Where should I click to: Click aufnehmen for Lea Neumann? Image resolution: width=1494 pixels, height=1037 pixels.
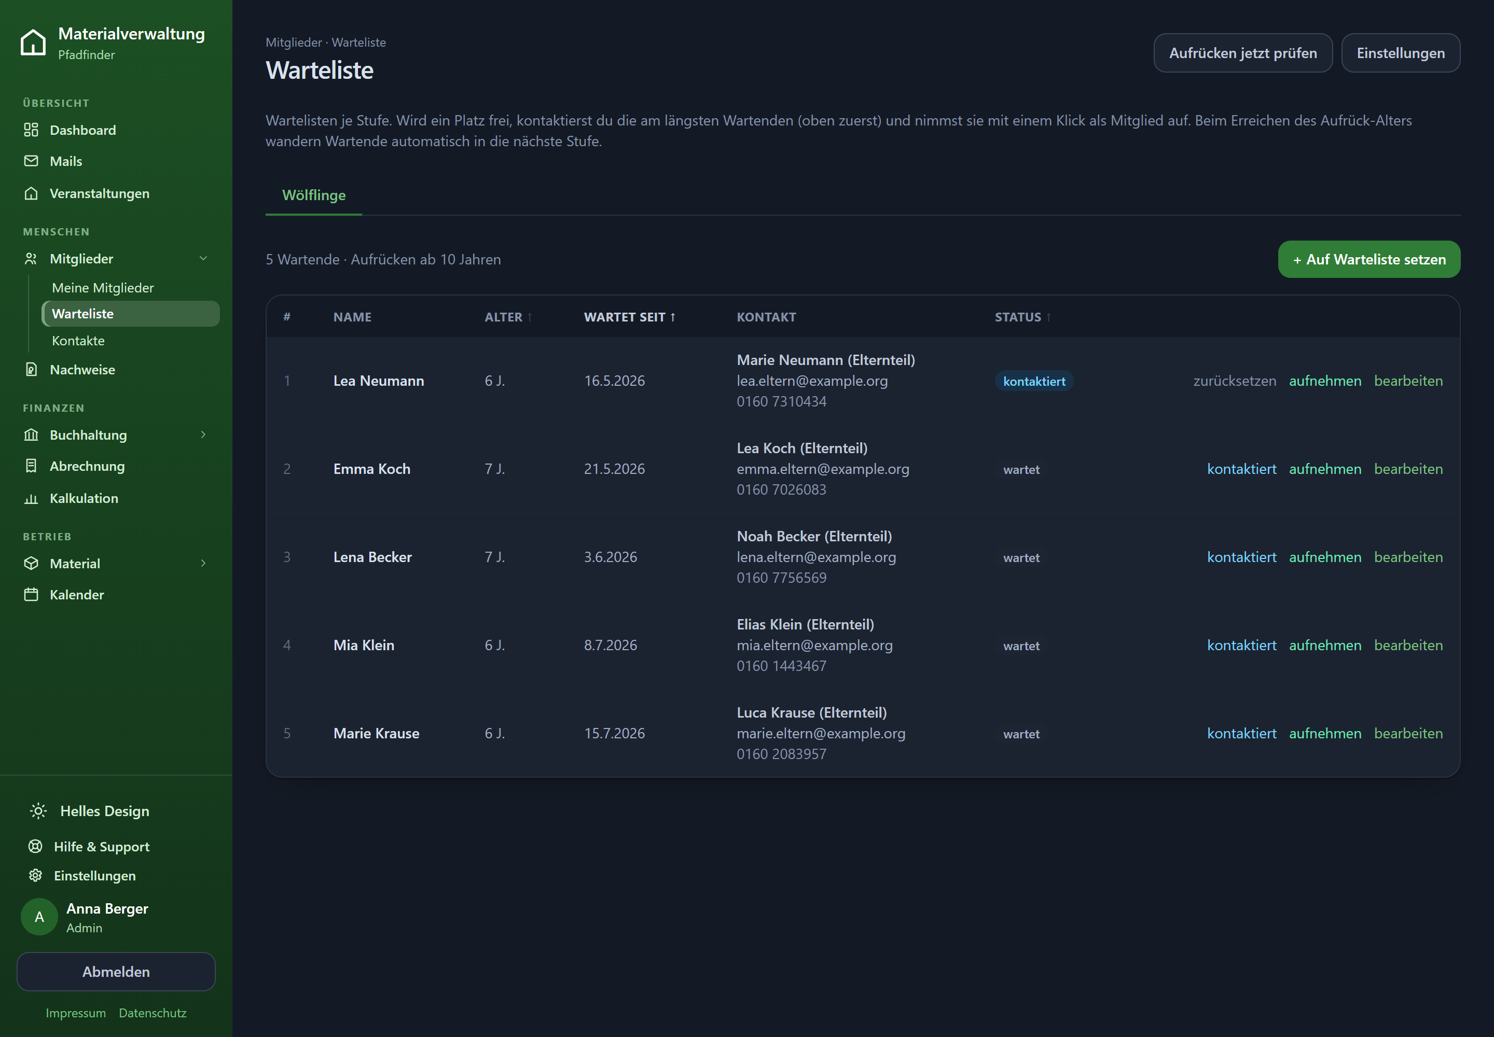(x=1325, y=381)
